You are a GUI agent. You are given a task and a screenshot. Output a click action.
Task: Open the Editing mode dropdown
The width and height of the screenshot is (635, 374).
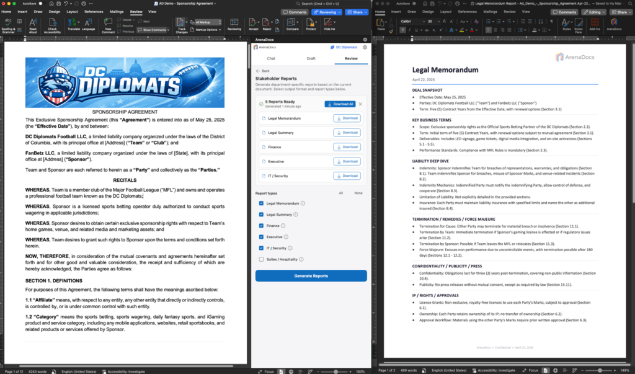point(594,12)
